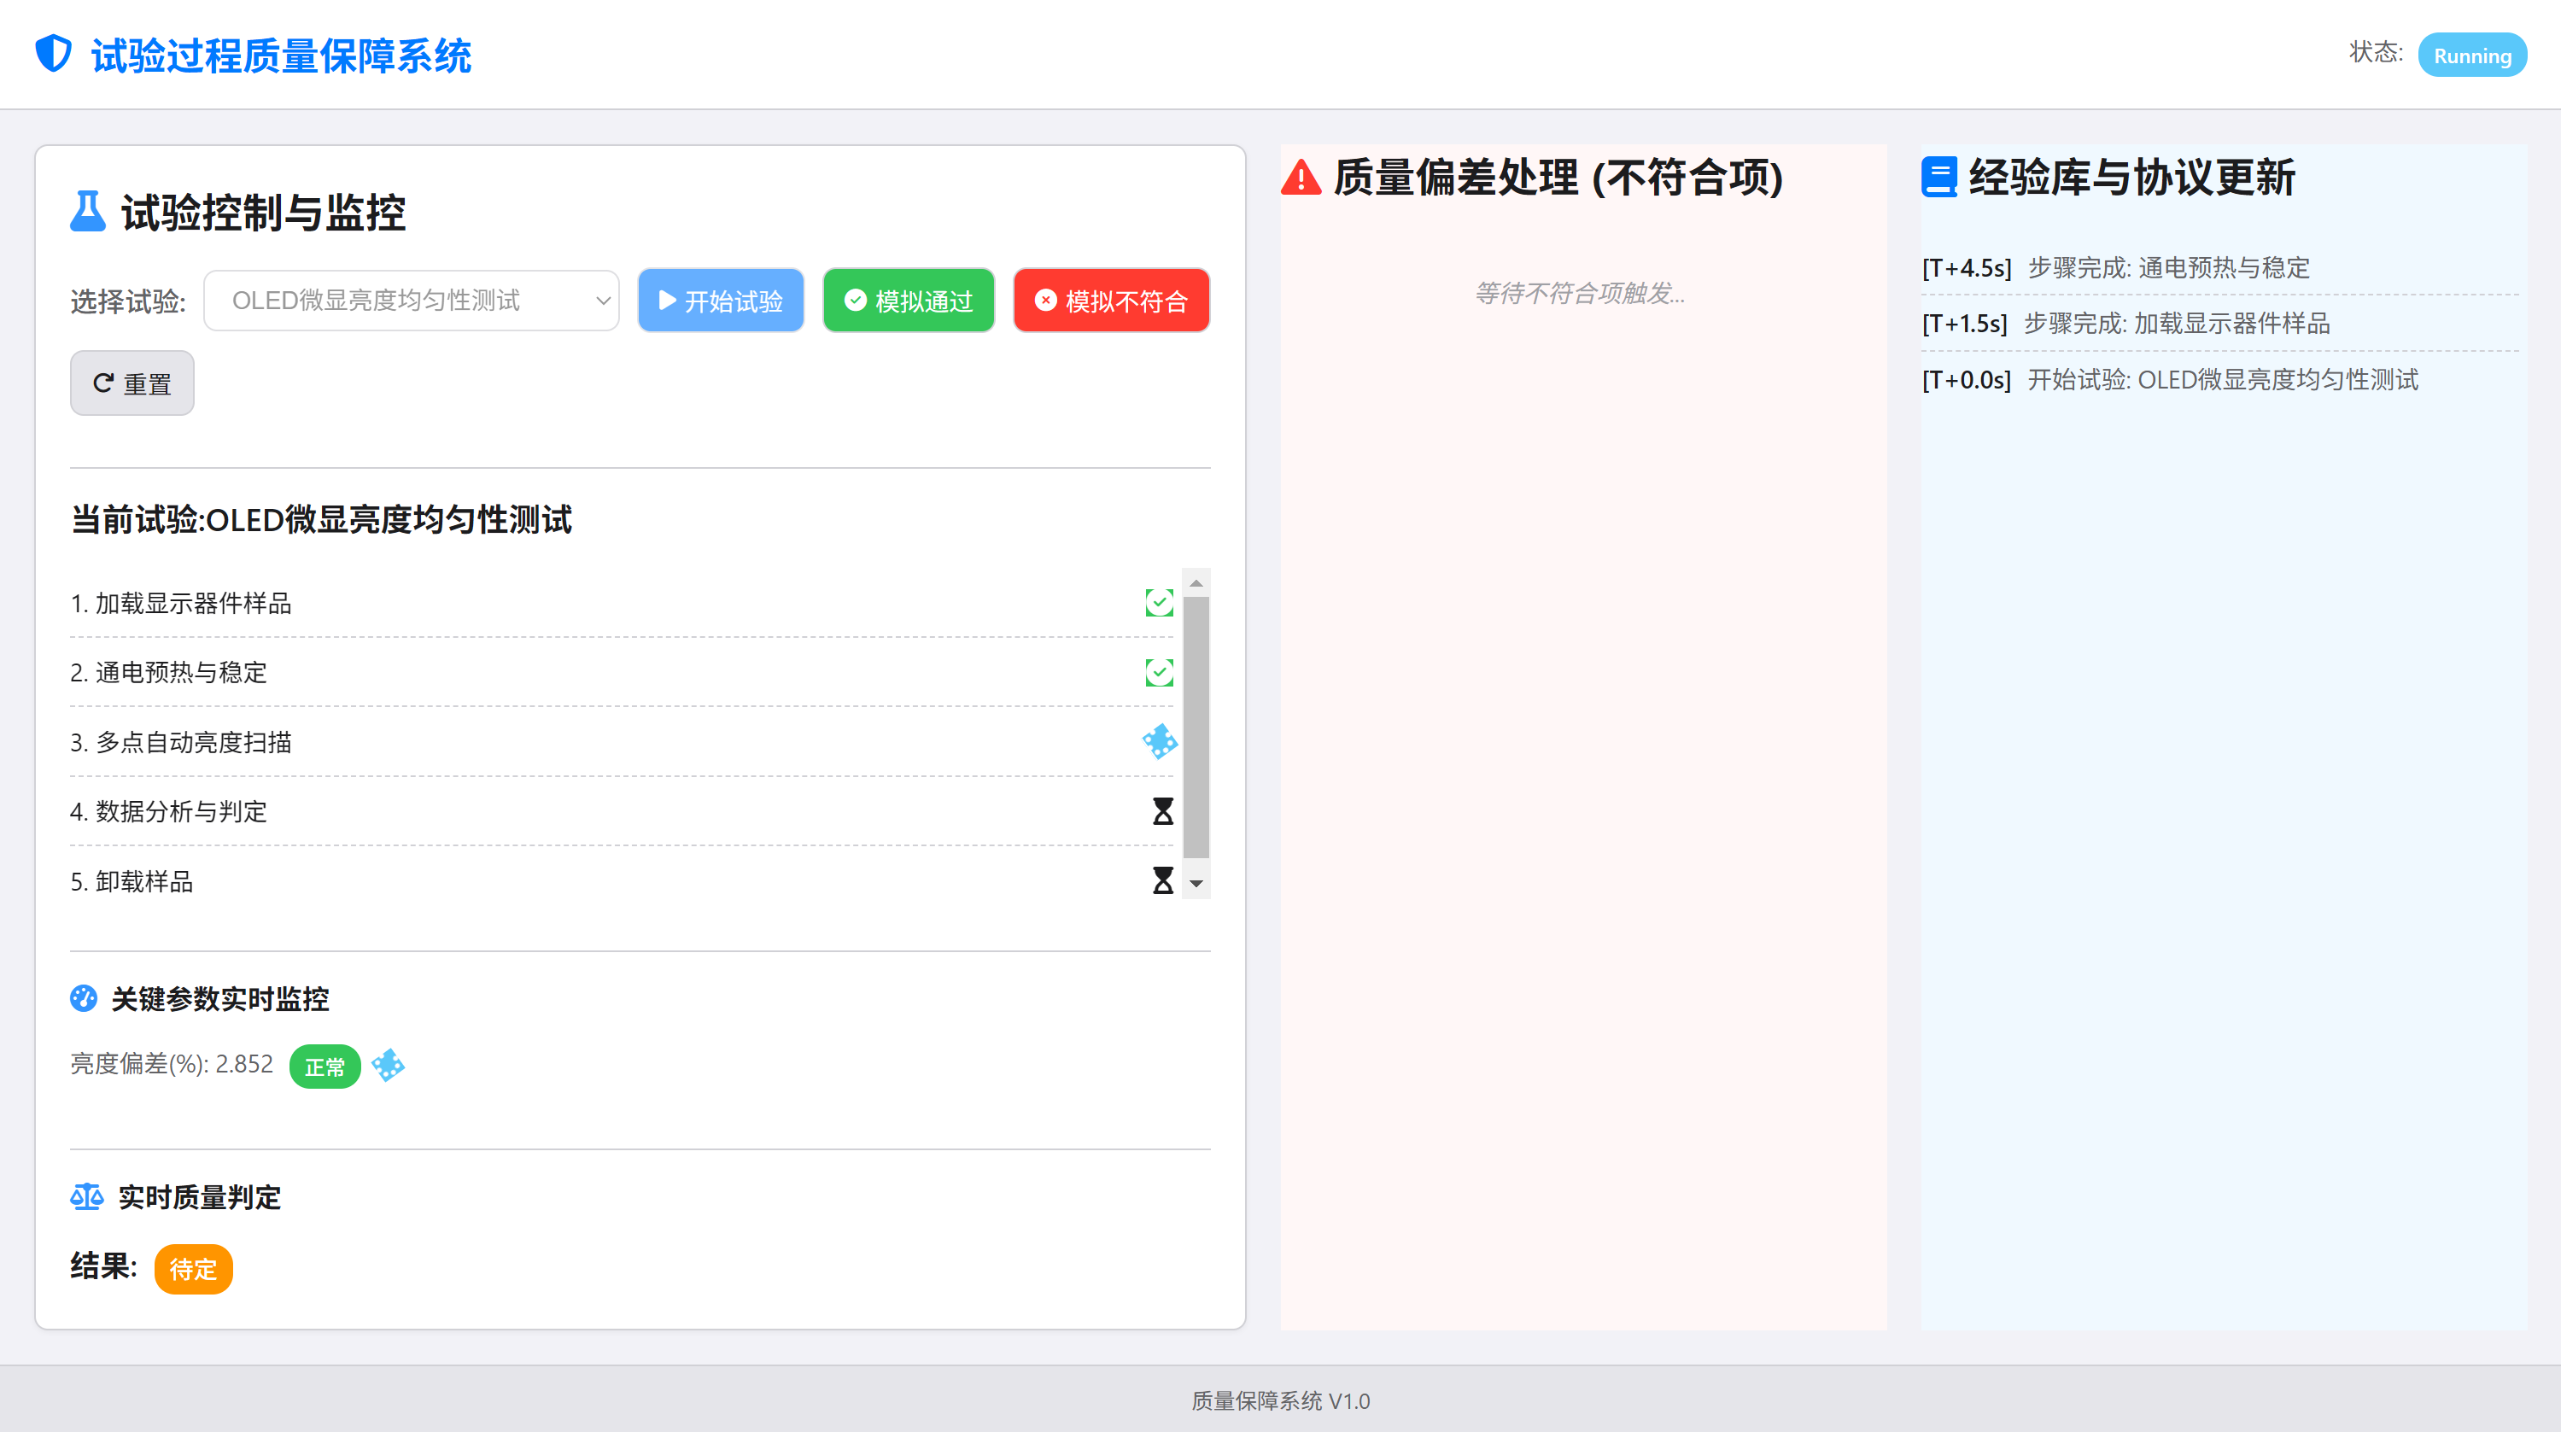Click the red warning triangle icon
Image resolution: width=2561 pixels, height=1432 pixels.
[x=1301, y=178]
